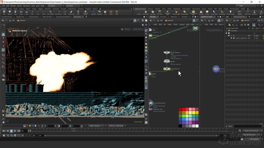Add a Point Light
Image resolution: width=264 pixels, height=148 pixels.
coord(146,13)
